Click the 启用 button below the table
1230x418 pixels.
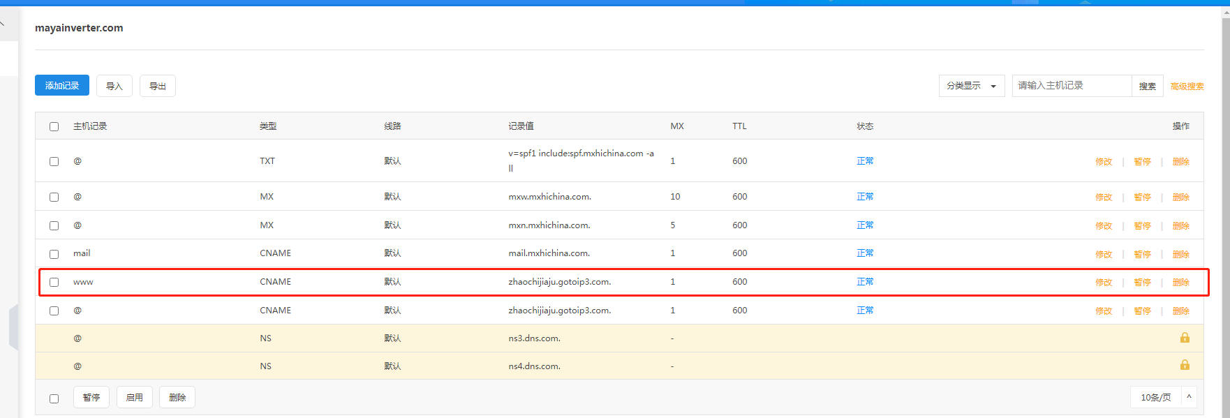[135, 398]
